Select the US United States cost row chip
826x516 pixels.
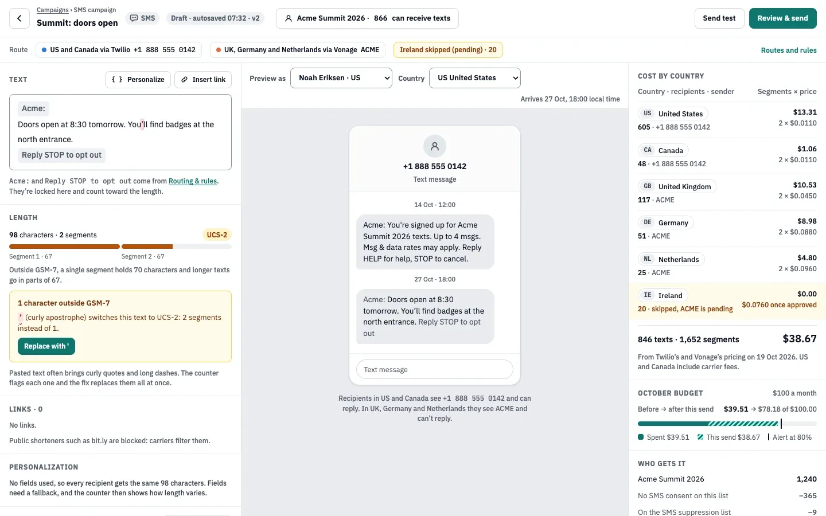tap(673, 114)
